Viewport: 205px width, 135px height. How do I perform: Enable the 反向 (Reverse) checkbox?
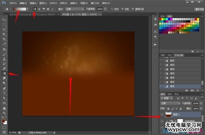coord(112,9)
